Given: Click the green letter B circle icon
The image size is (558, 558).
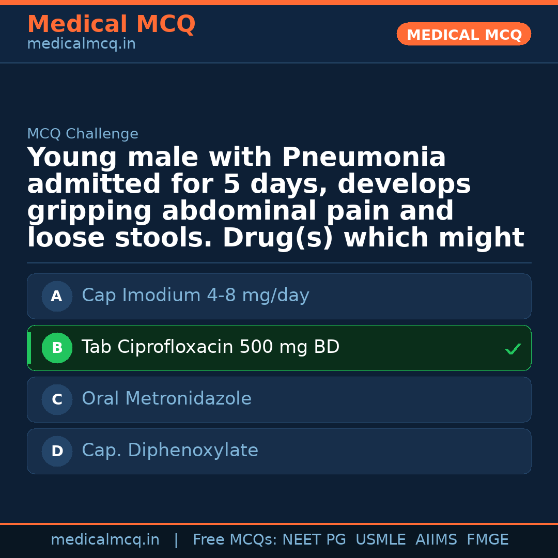Looking at the screenshot, I should coord(57,348).
